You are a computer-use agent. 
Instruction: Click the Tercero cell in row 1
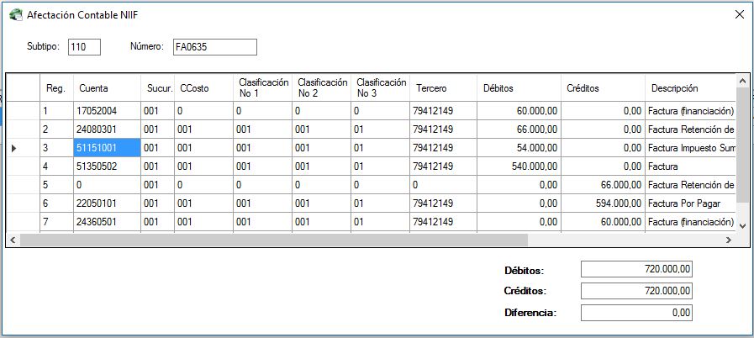pos(443,111)
